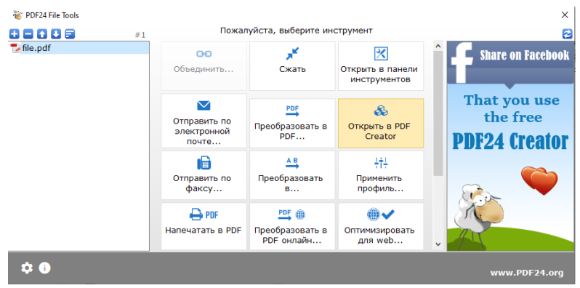
Task: Open settings with the gear icon
Action: pyautogui.click(x=27, y=268)
